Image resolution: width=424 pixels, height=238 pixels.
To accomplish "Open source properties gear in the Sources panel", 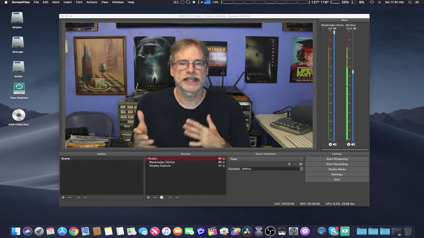I will point(162,197).
